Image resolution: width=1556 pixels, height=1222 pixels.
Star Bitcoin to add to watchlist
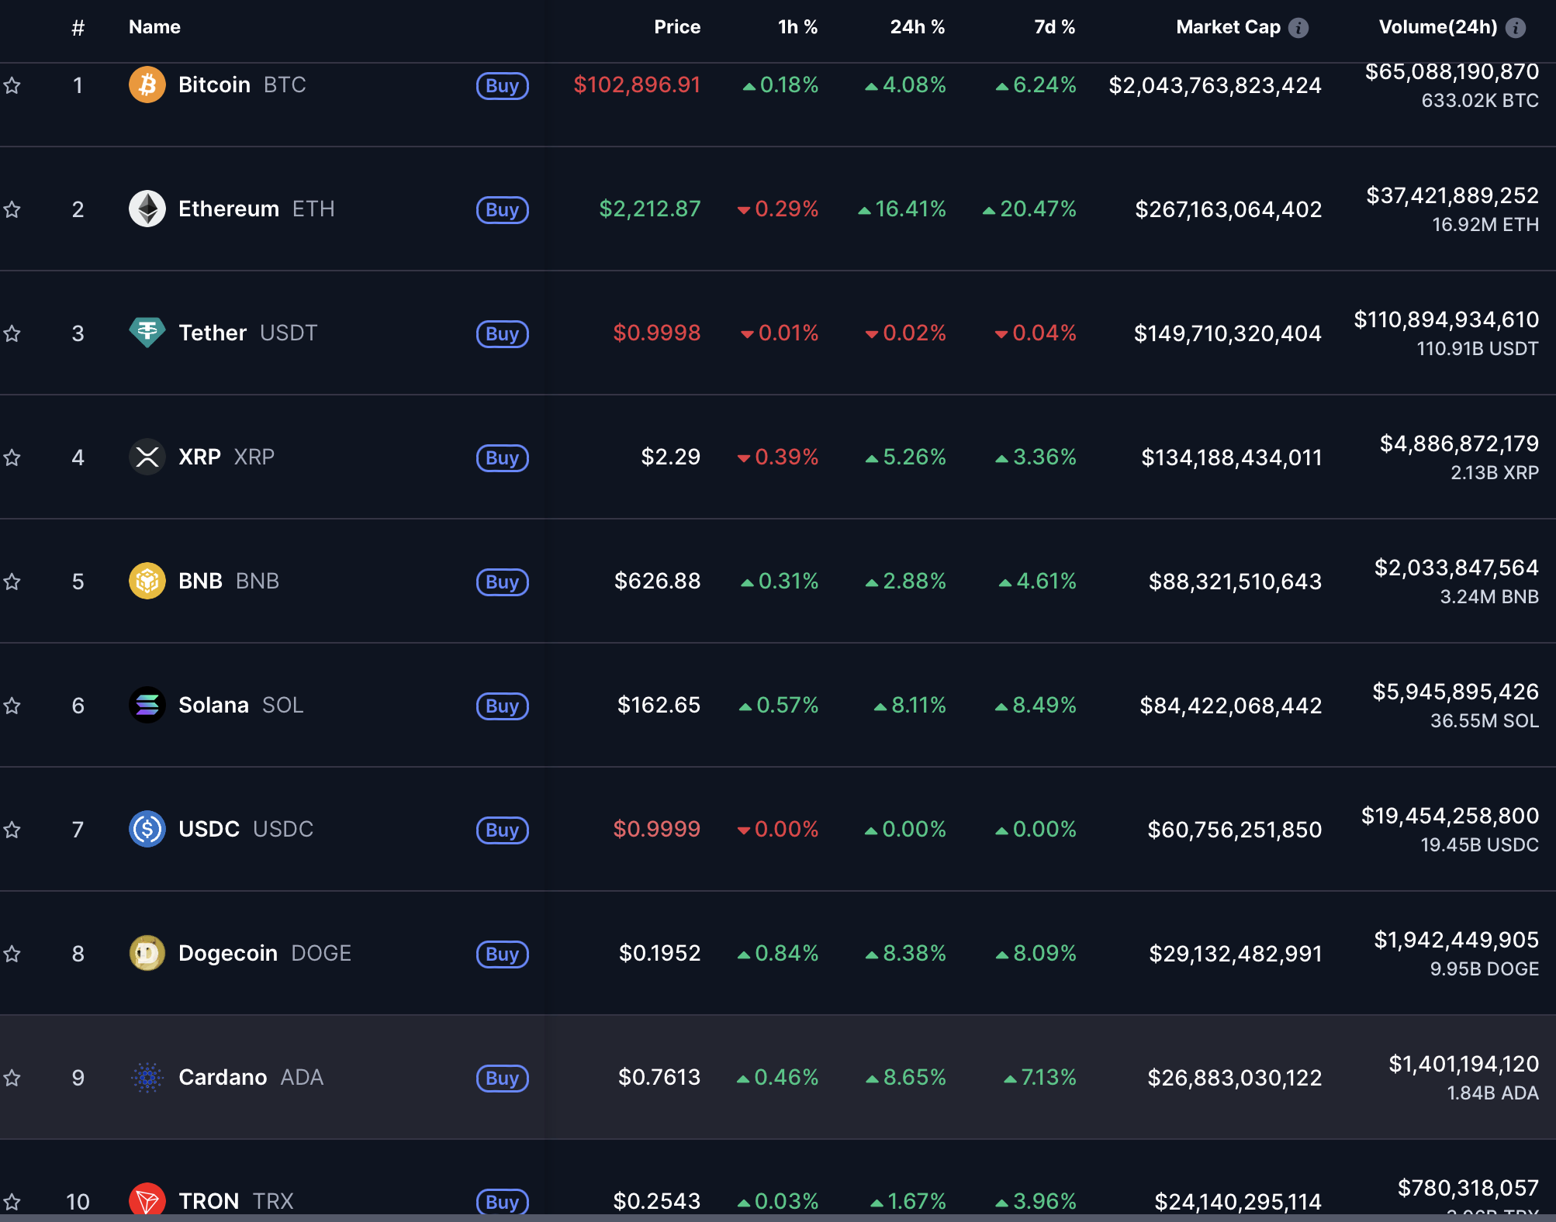coord(12,85)
